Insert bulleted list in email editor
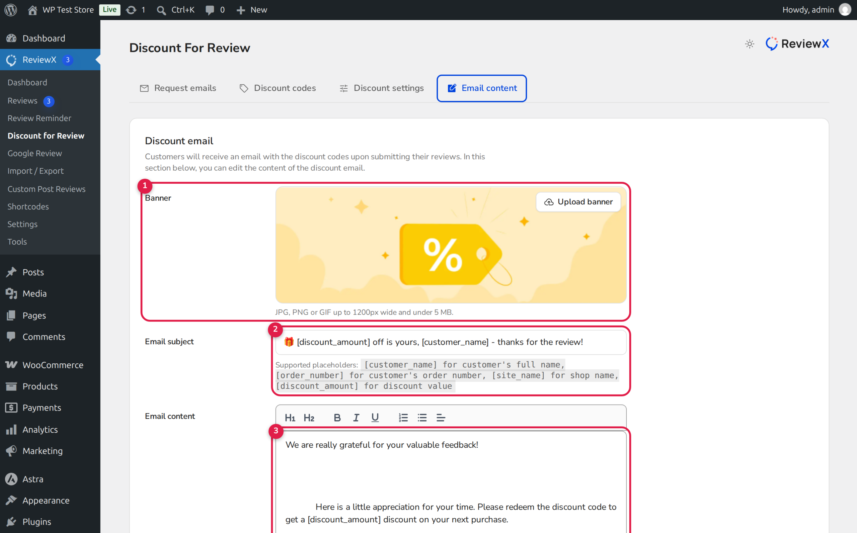This screenshot has height=533, width=857. click(422, 418)
